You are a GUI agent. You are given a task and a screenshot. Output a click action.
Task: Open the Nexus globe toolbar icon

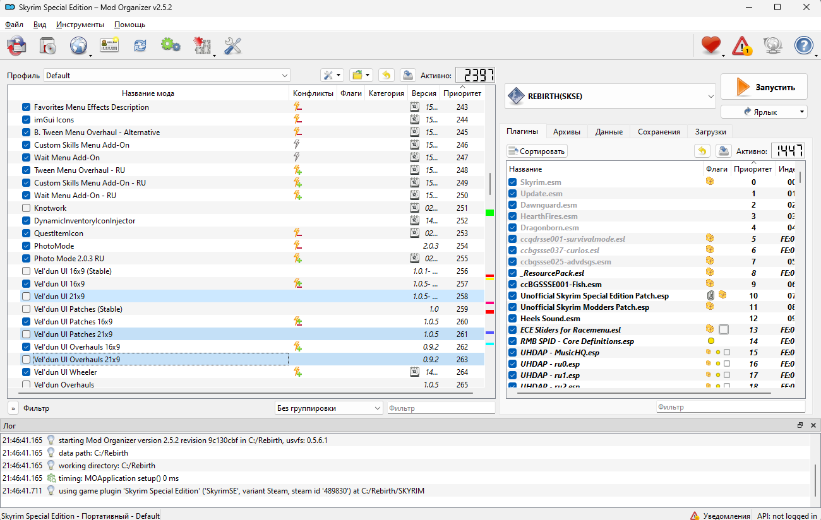78,45
